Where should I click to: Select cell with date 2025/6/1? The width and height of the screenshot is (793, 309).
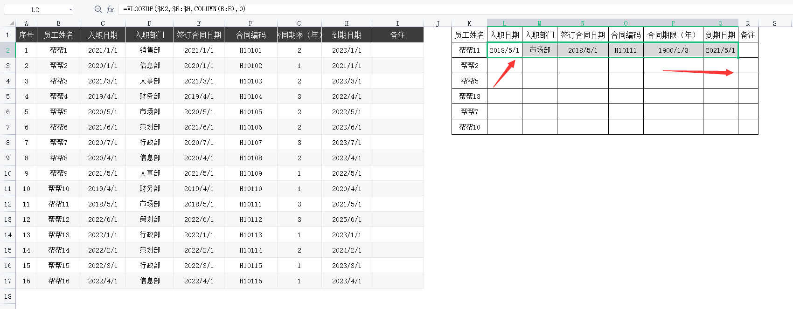point(347,220)
